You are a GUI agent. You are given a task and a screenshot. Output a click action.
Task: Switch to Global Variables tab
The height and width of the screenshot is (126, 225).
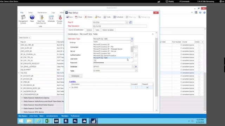(108, 30)
